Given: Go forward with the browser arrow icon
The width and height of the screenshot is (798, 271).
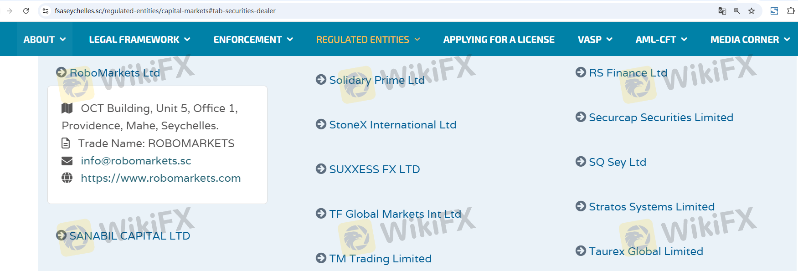Looking at the screenshot, I should click(10, 11).
